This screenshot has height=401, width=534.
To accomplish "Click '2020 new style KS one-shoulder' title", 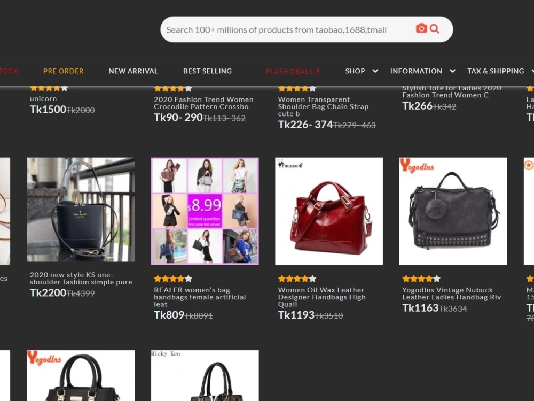I will tap(81, 278).
